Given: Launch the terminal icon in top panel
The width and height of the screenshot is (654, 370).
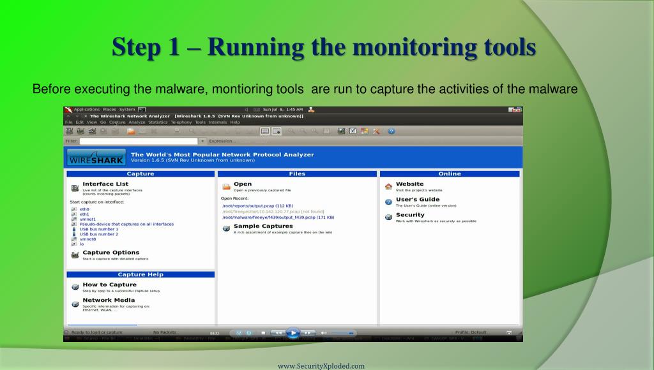Looking at the screenshot, I should pyautogui.click(x=142, y=110).
